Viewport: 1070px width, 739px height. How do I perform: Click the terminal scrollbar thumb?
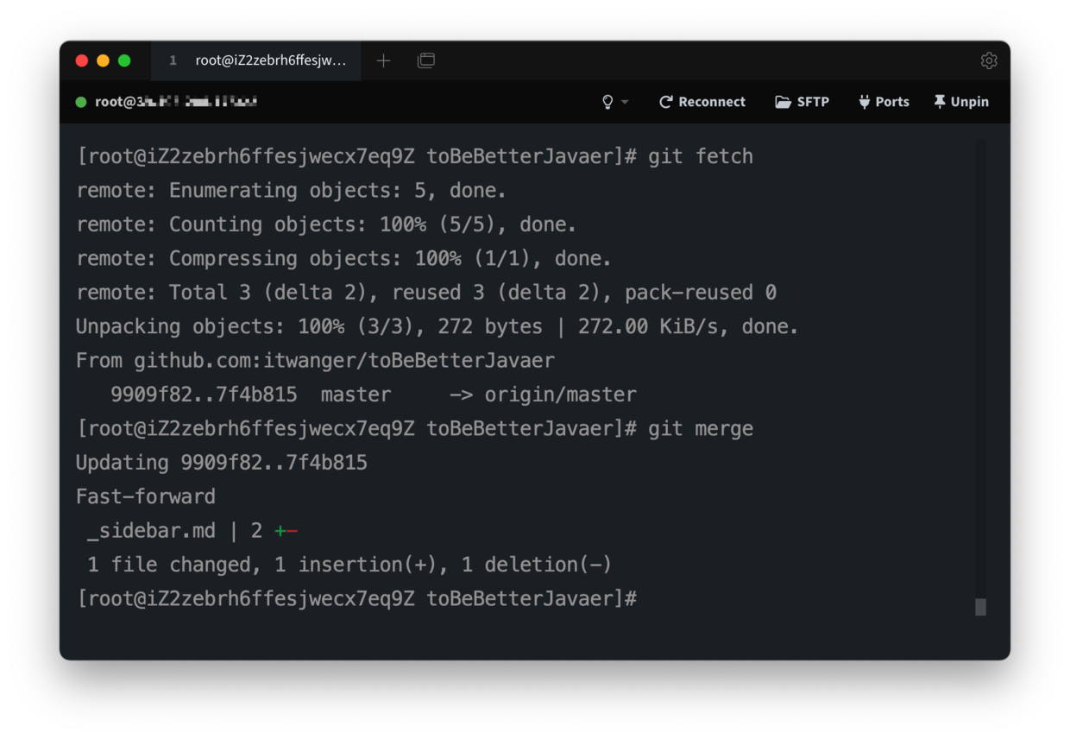980,607
